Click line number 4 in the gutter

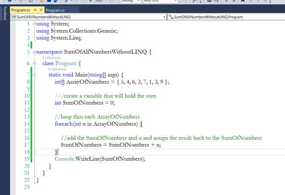coord(28,45)
